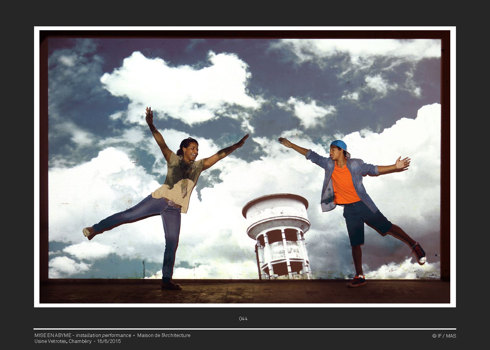Viewport: 490px width, 350px height.
Task: Click the MISE EN ABYME title text
Action: point(53,335)
